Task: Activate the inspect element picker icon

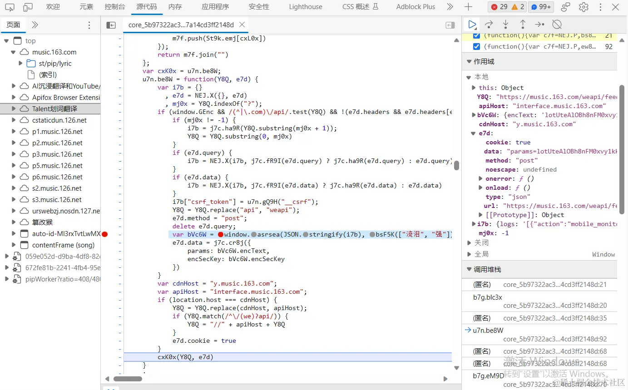Action: 10,7
